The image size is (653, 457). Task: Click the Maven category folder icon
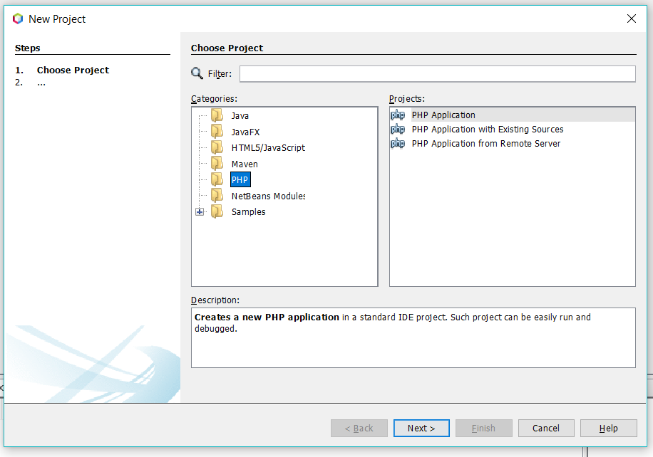(217, 164)
